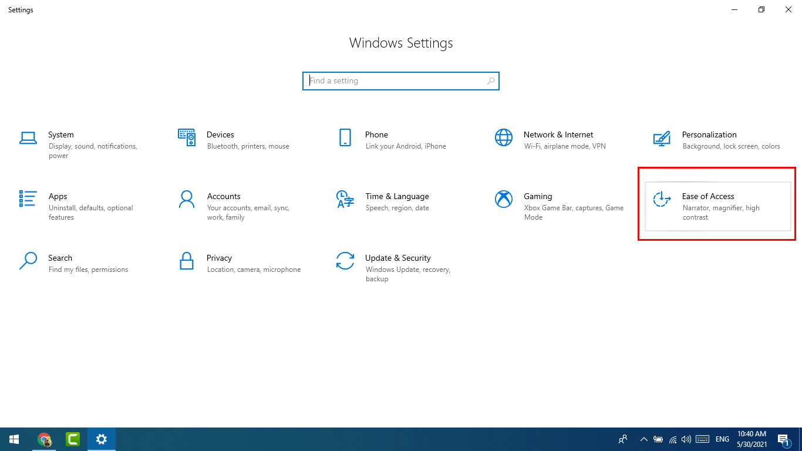This screenshot has height=451, width=802.
Task: Open the Gaming Xbox icon
Action: [504, 199]
